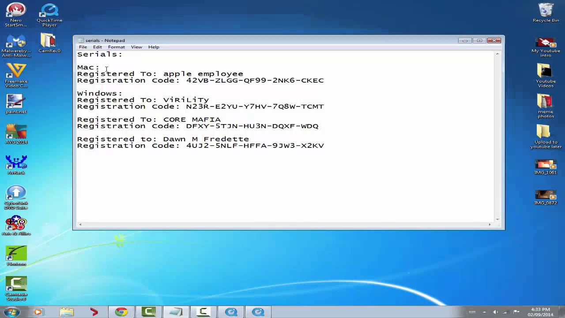Viewport: 565px width, 318px height.
Task: Open the Nero StartSmart desktop shortcut
Action: [x=16, y=15]
